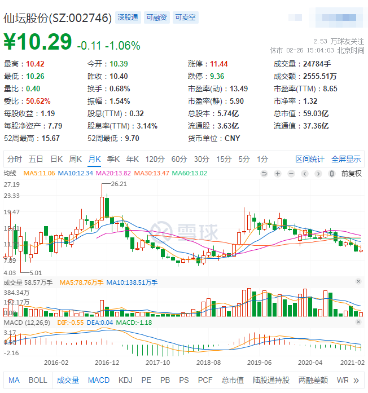Toggle the PE indicator

(146, 381)
